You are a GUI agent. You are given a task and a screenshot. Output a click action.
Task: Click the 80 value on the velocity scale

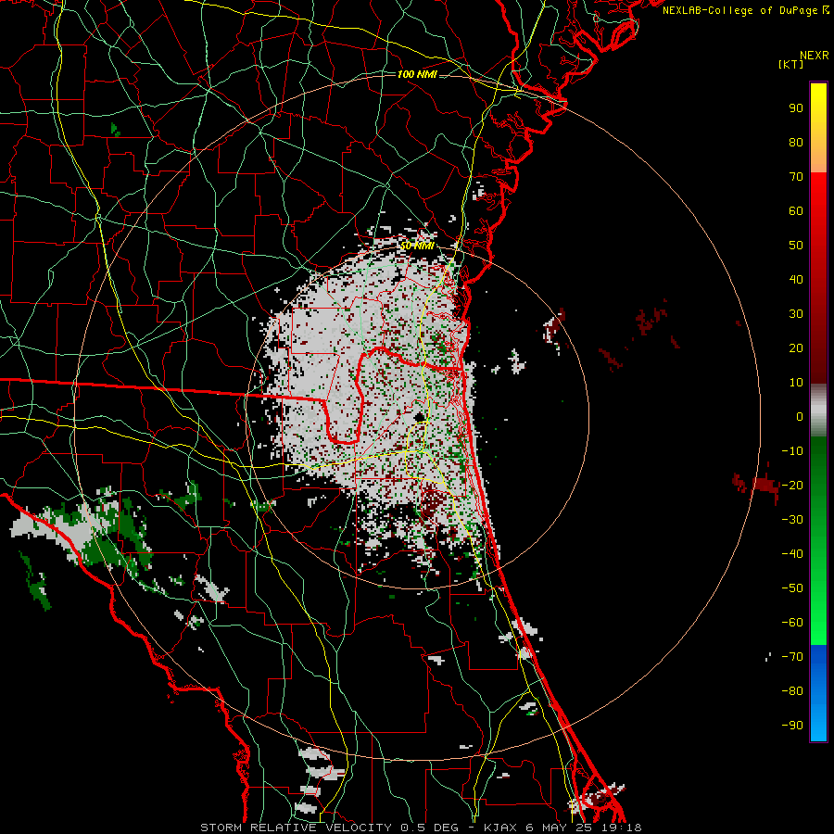pos(796,143)
